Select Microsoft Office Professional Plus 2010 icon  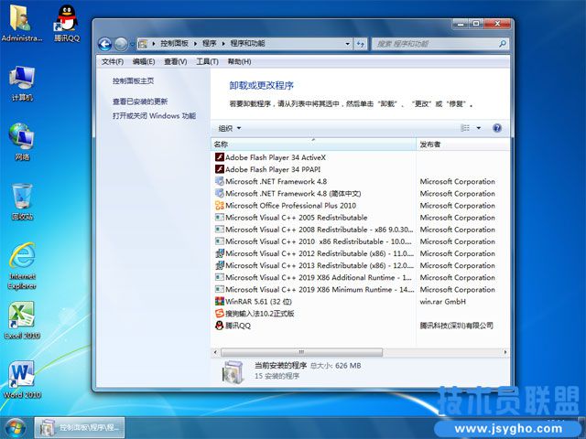(220, 205)
